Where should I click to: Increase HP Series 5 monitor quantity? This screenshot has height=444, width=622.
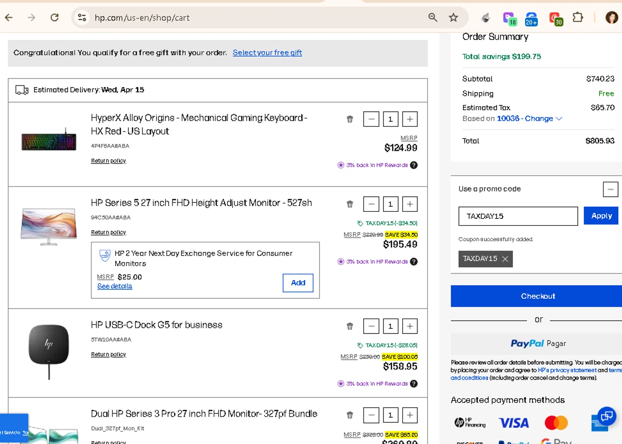click(x=410, y=204)
